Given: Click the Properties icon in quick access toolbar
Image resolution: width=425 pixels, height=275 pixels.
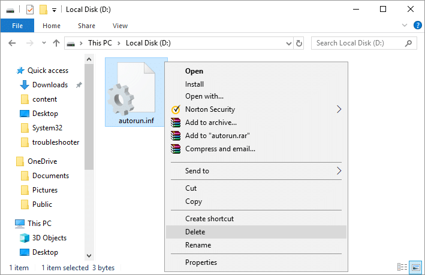Looking at the screenshot, I should [x=30, y=10].
